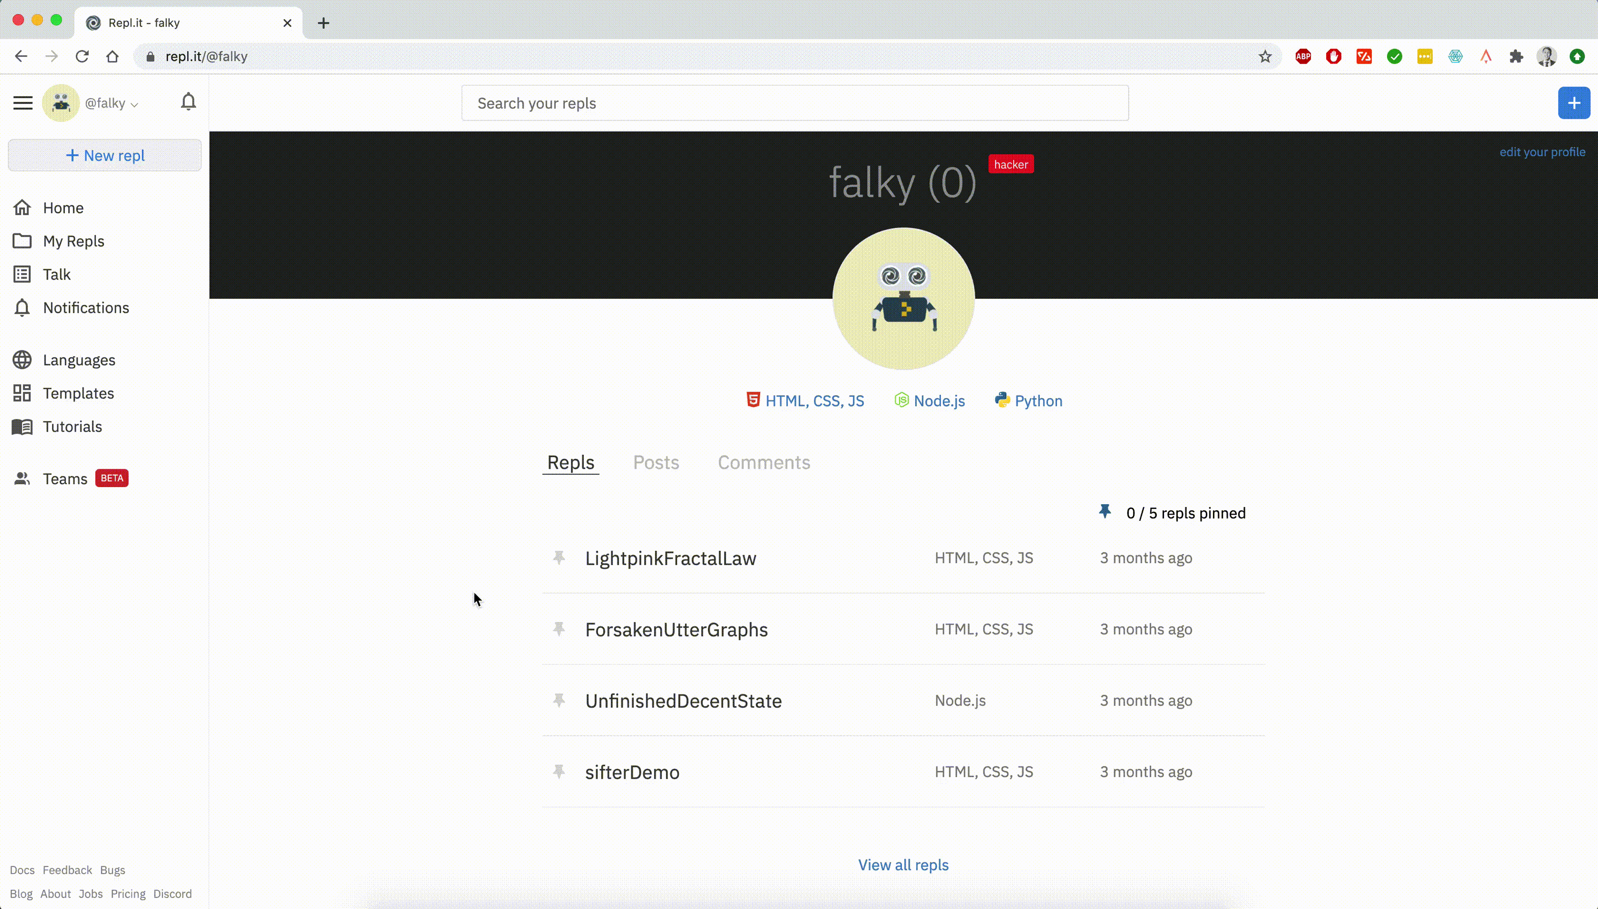Click the View all repls link
This screenshot has height=909, width=1598.
coord(903,865)
